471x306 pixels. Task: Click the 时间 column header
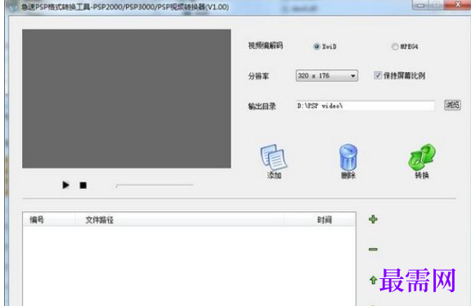click(x=320, y=220)
